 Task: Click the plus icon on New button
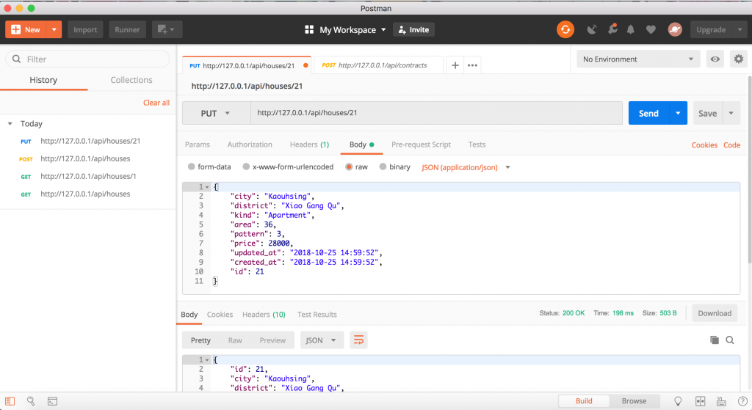pyautogui.click(x=16, y=29)
